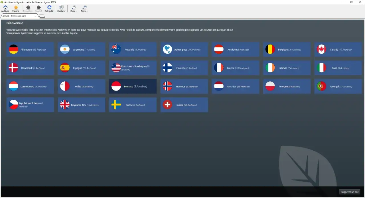
Task: Open Autriche (8 Archives) label
Action: click(238, 50)
